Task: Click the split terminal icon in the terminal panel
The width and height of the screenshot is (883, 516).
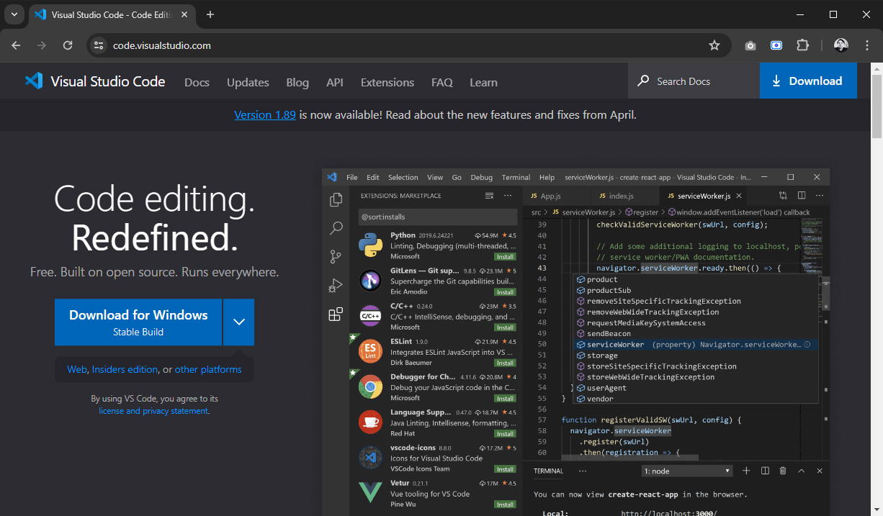Action: pyautogui.click(x=765, y=471)
